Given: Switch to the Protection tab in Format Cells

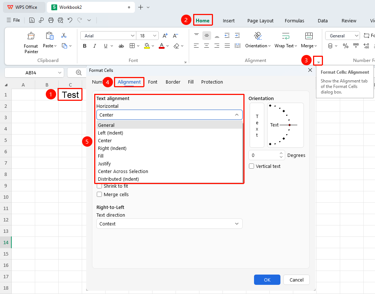Looking at the screenshot, I should click(x=212, y=82).
